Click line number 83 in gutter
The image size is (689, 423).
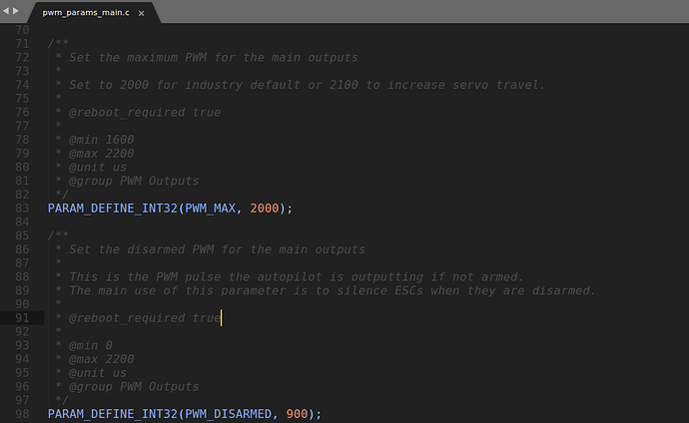click(22, 209)
